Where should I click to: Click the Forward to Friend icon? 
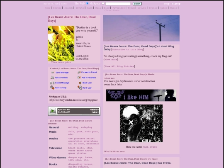79,73
